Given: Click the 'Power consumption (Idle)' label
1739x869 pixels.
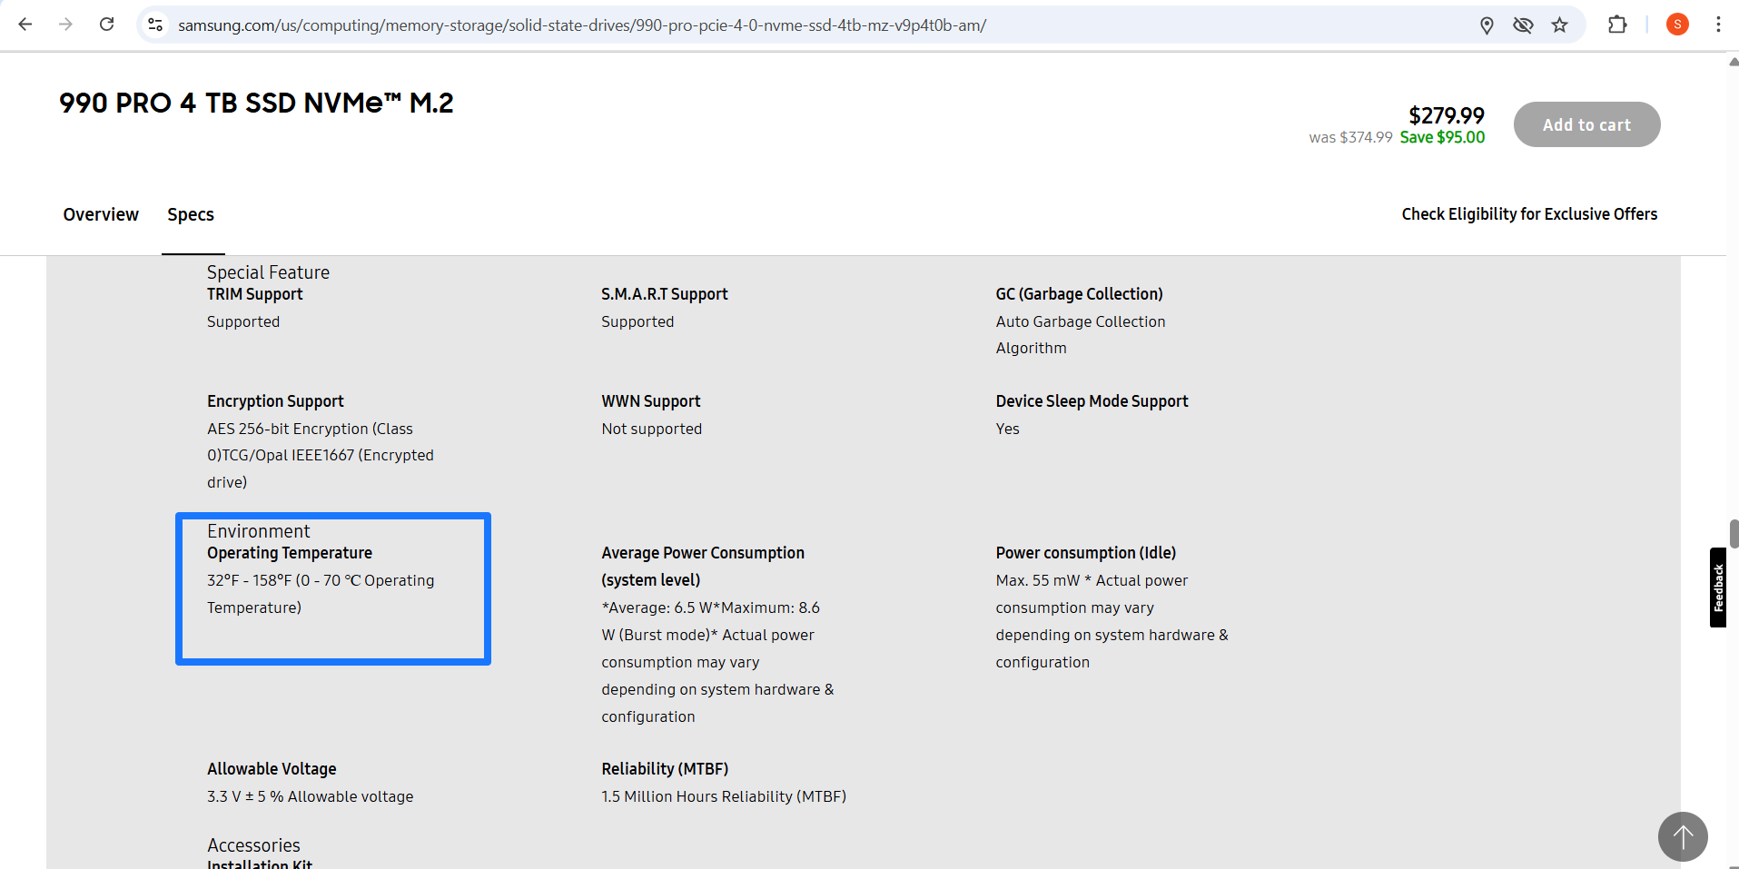Looking at the screenshot, I should 1085,553.
